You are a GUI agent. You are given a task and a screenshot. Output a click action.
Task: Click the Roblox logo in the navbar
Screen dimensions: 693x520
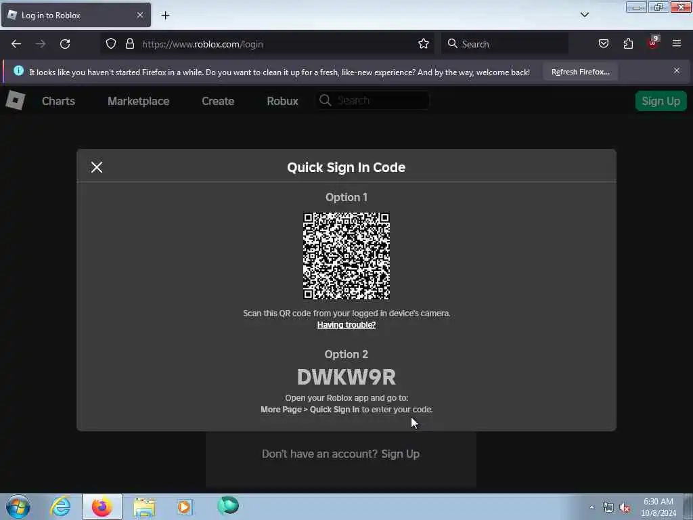pos(16,100)
